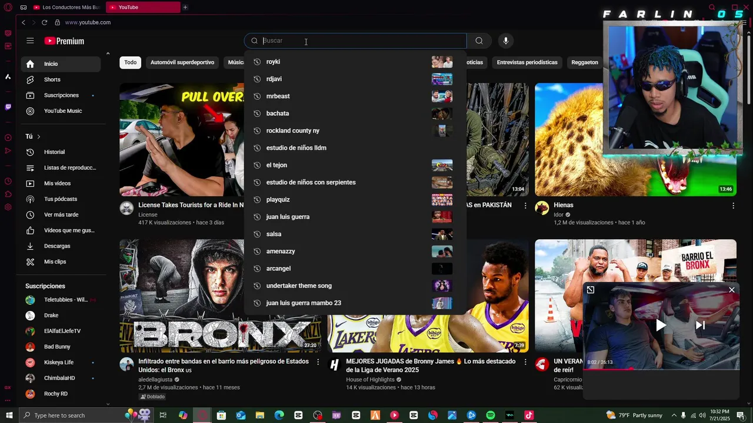Open Suscripciones in the sidebar
753x423 pixels.
coord(61,95)
